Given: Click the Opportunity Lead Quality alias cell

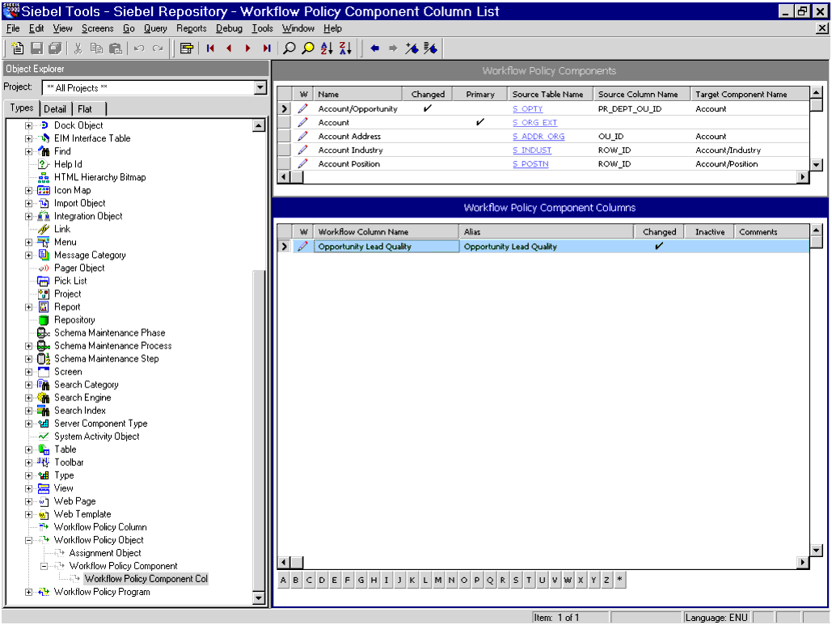Looking at the screenshot, I should 547,246.
